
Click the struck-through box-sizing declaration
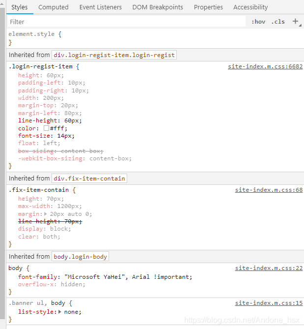pyautogui.click(x=61, y=151)
